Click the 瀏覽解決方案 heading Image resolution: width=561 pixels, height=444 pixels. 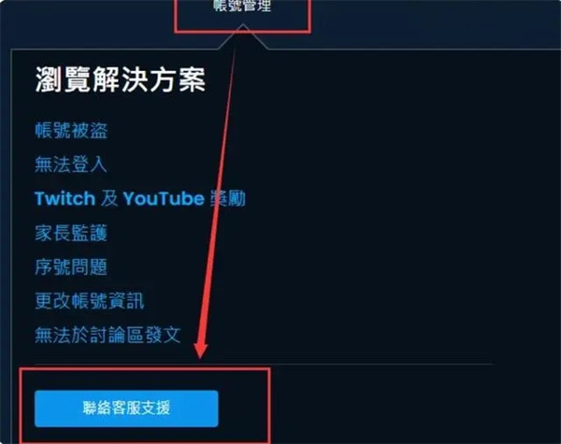(x=121, y=79)
